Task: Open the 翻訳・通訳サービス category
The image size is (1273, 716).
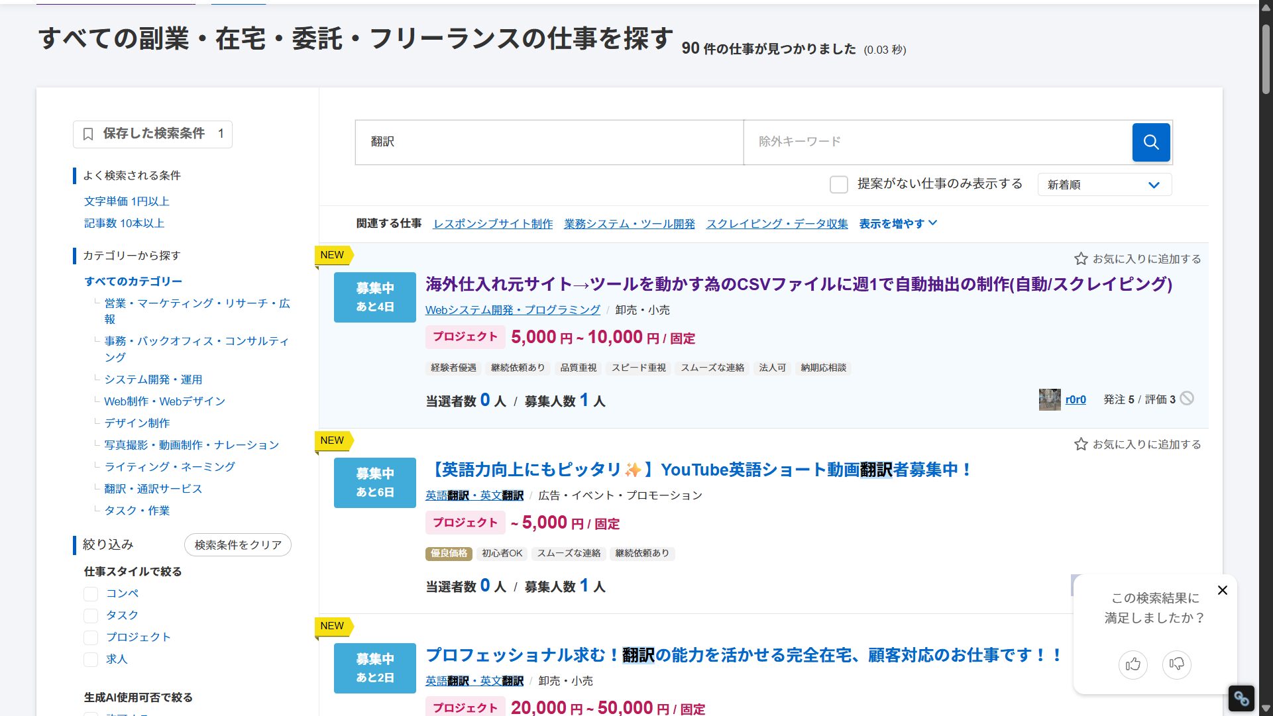Action: [x=153, y=488]
